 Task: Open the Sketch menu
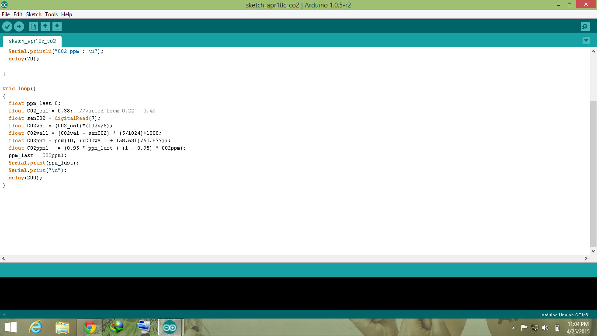coord(34,14)
